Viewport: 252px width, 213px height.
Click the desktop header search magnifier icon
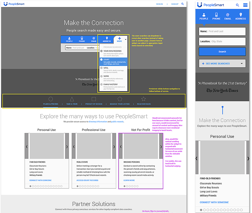click(x=183, y=4)
